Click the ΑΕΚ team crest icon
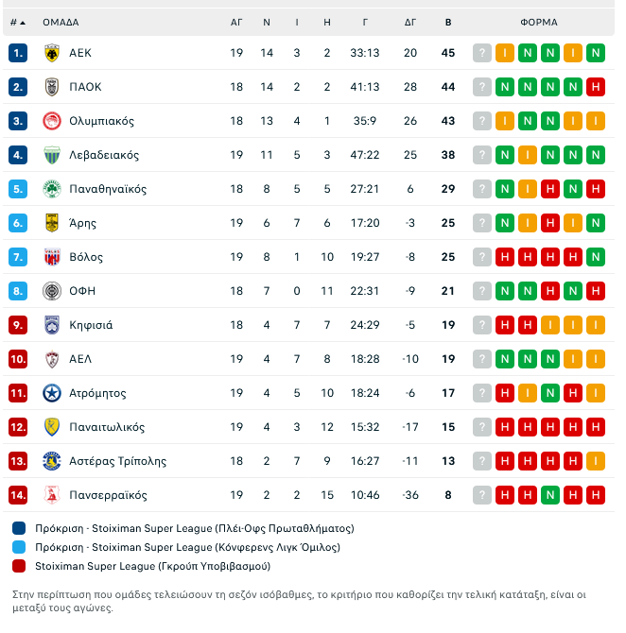 click(52, 53)
